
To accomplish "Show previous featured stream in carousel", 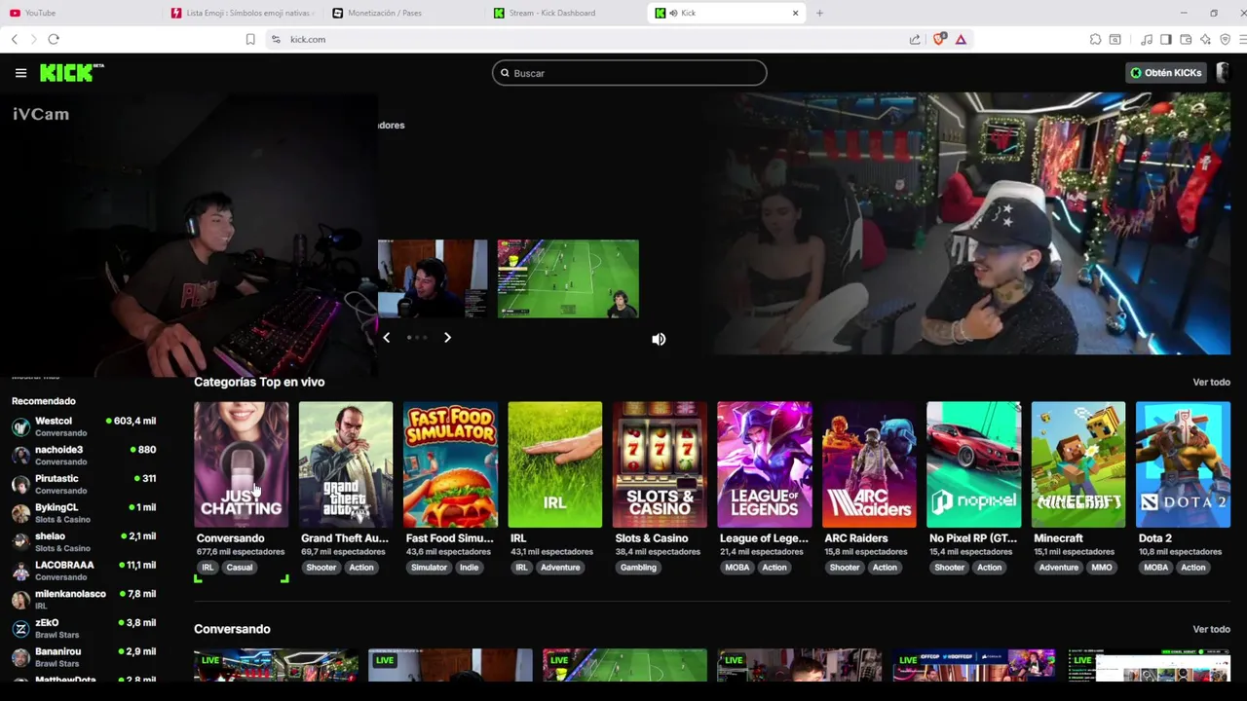I will 387,337.
